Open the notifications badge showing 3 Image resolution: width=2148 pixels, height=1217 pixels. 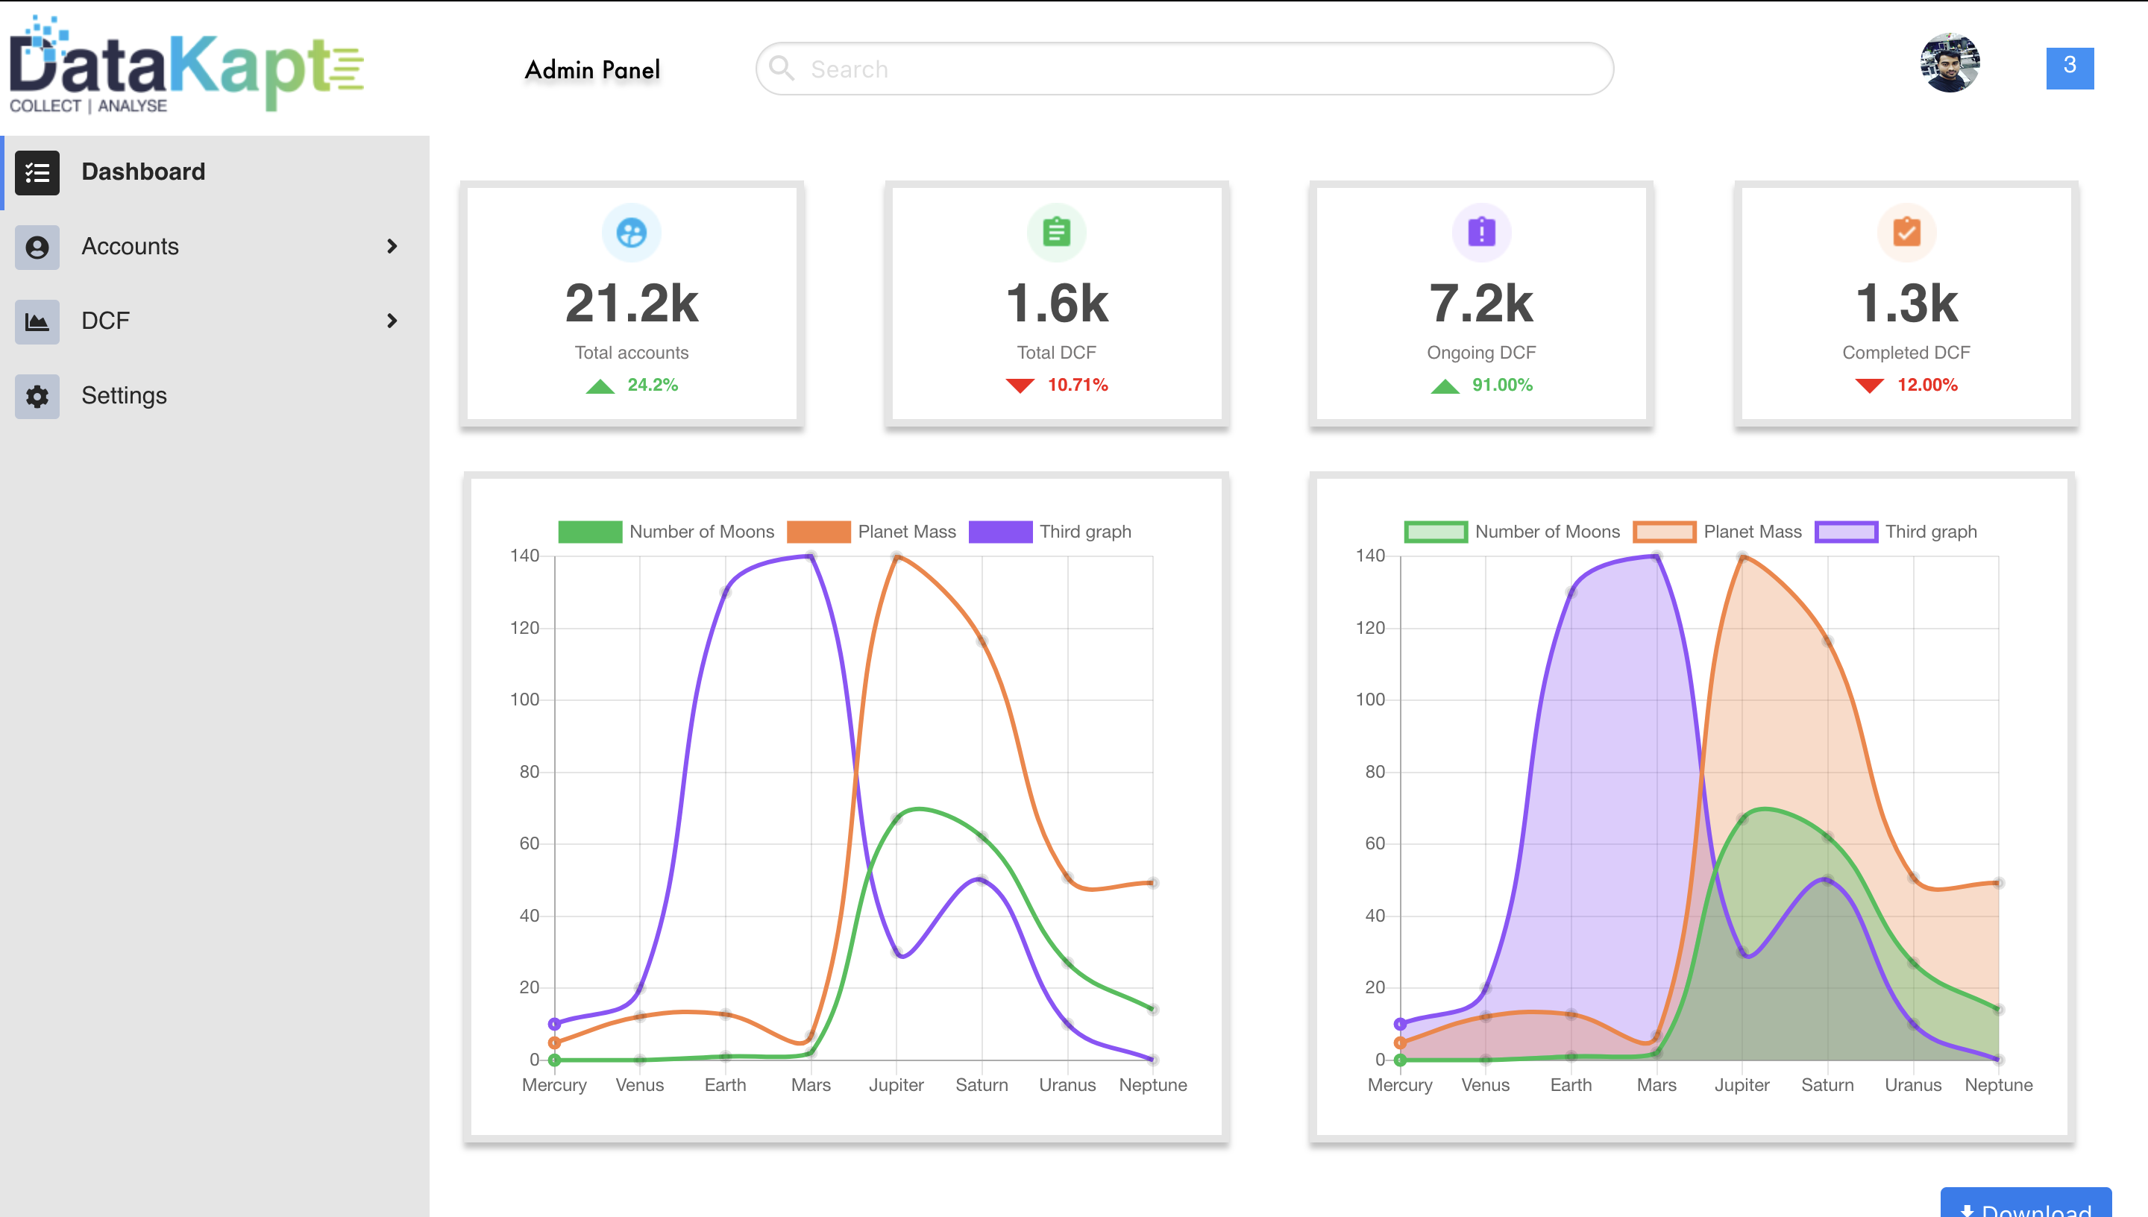[x=2070, y=68]
